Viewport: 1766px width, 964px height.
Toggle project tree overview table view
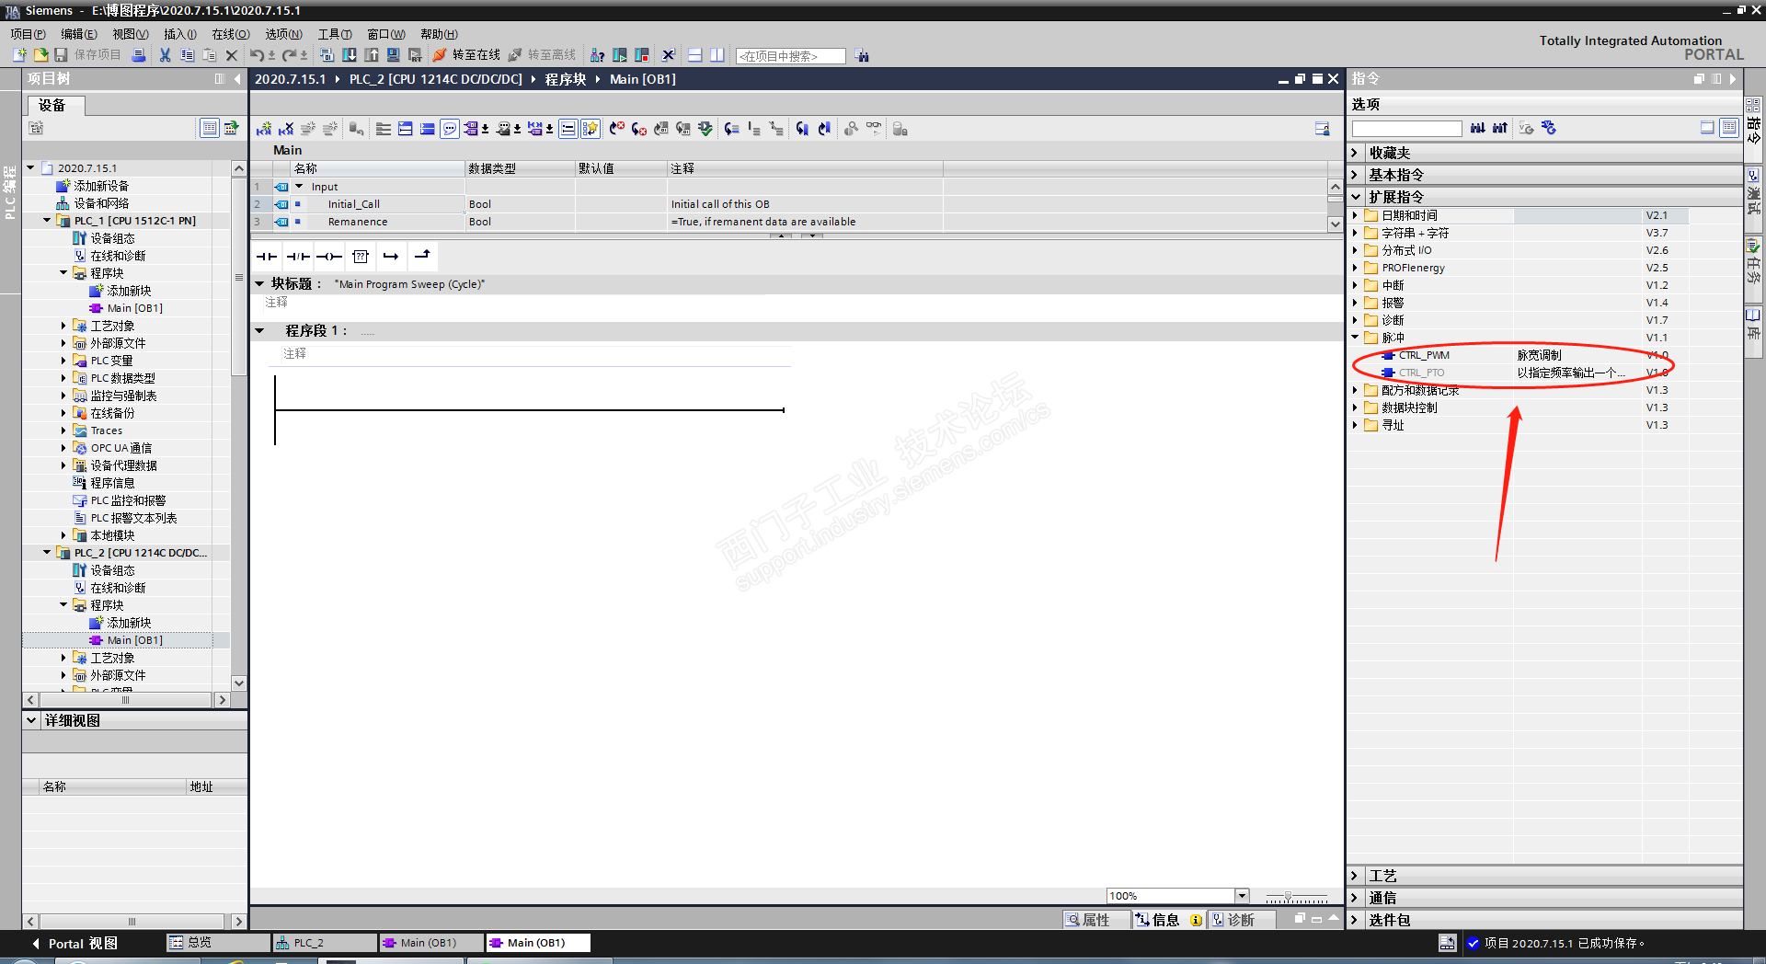coord(210,128)
